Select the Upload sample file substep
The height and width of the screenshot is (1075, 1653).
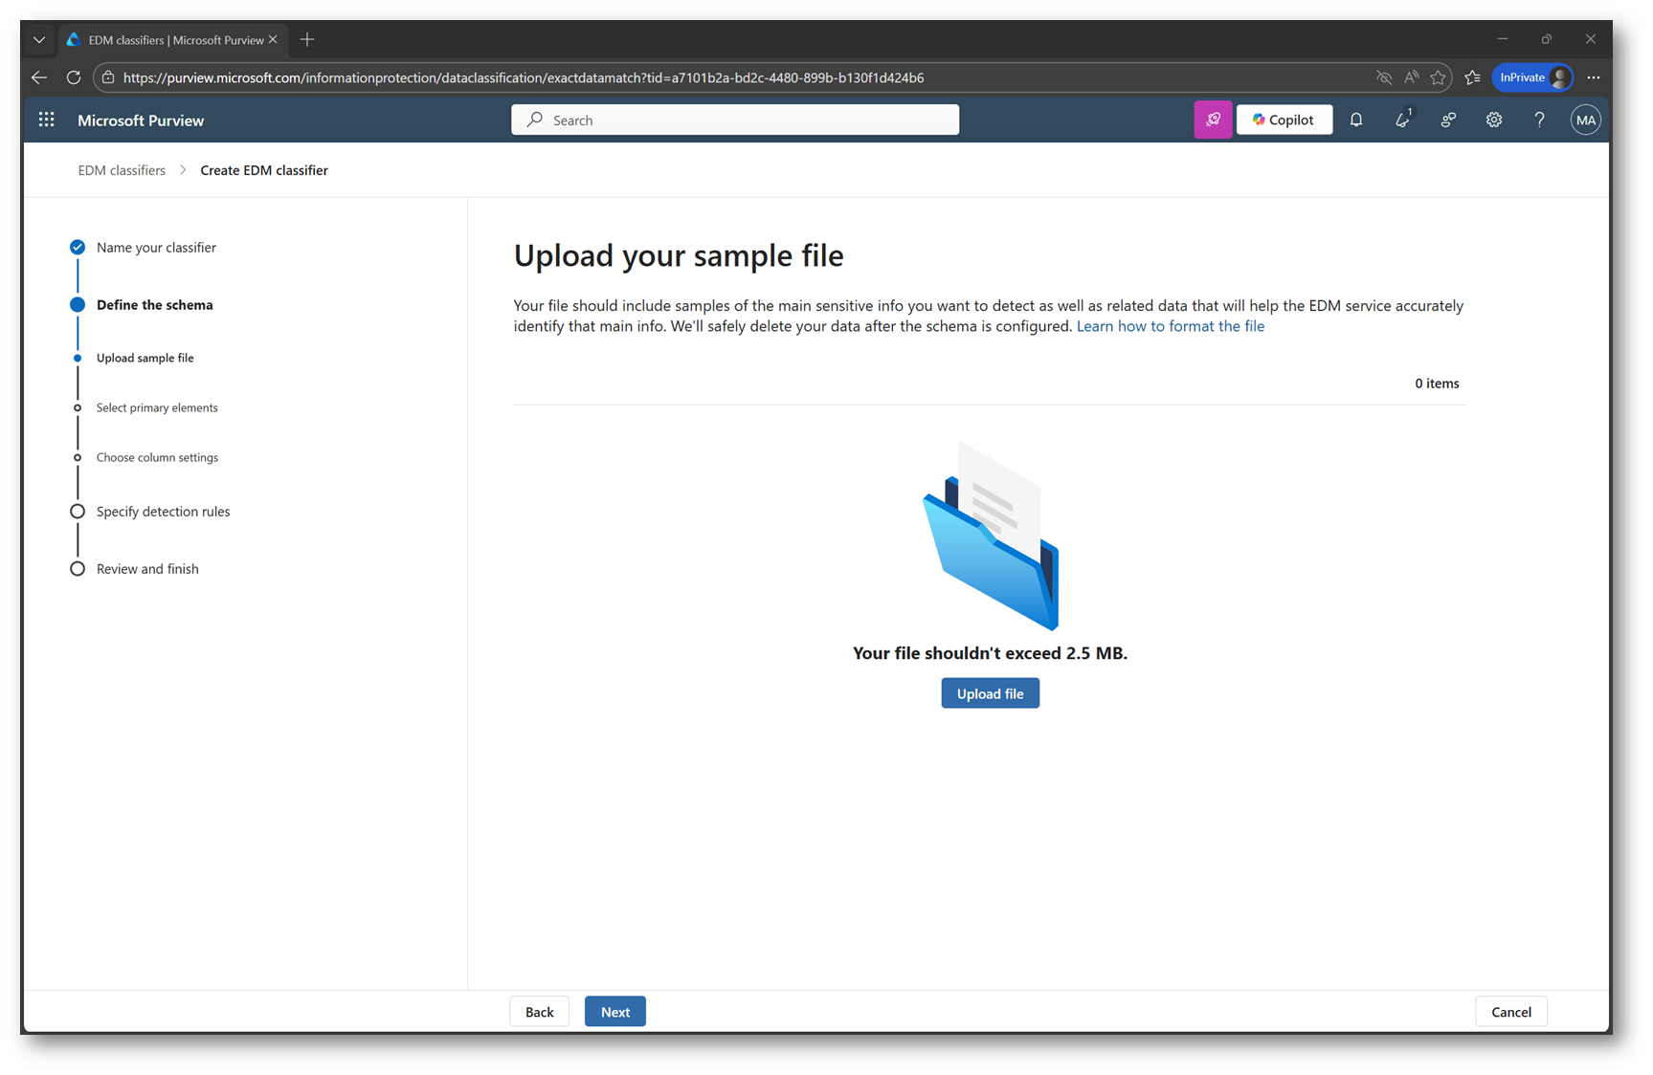click(x=145, y=358)
